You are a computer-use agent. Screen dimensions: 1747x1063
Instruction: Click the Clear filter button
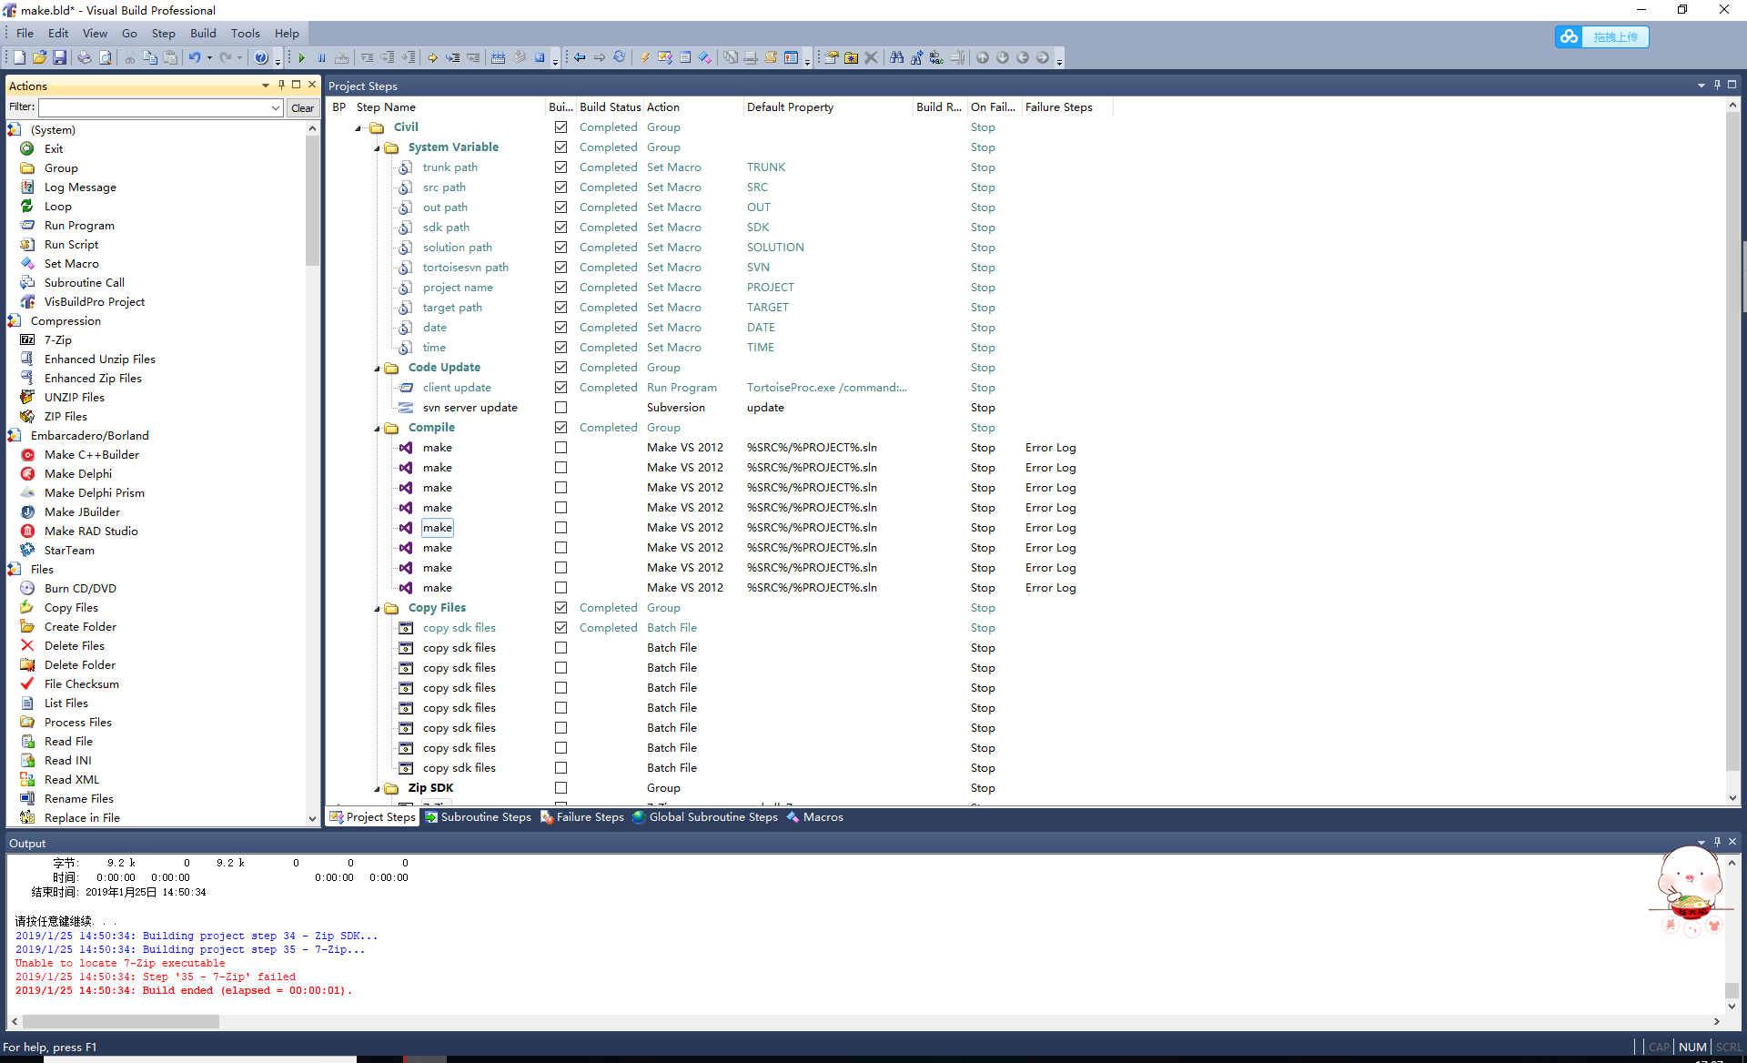[x=303, y=107]
